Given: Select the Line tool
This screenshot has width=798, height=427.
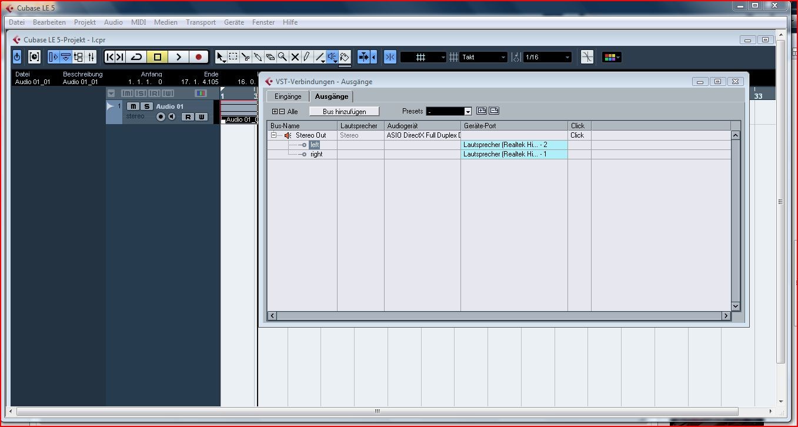Looking at the screenshot, I should [320, 57].
